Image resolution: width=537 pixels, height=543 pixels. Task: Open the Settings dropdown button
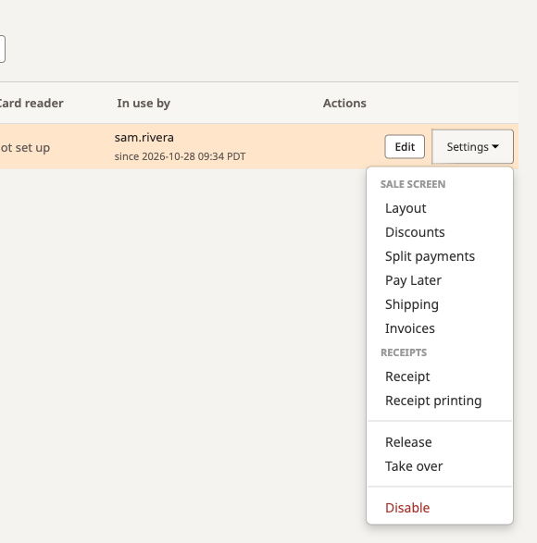point(472,147)
